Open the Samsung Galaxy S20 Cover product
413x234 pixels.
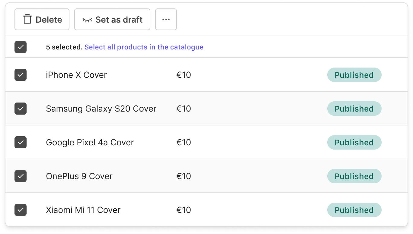pos(101,109)
